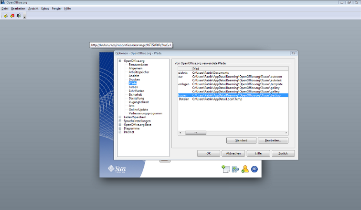
Task: Click the user registration icon in Start Center
Action: pos(245,169)
